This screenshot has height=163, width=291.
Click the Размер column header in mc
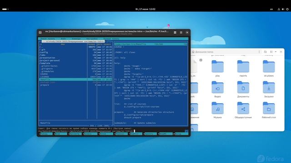tap(92, 44)
